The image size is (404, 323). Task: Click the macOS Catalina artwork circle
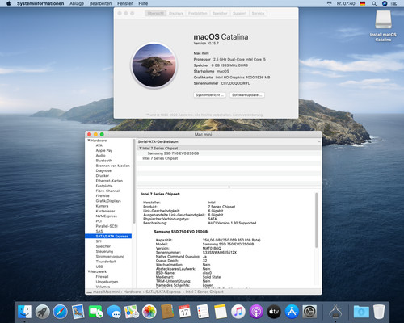click(x=154, y=65)
